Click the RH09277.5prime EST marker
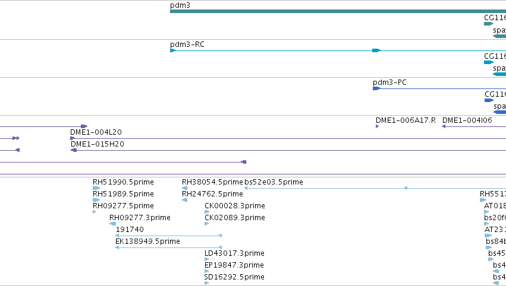This screenshot has width=506, height=286. coord(94,212)
